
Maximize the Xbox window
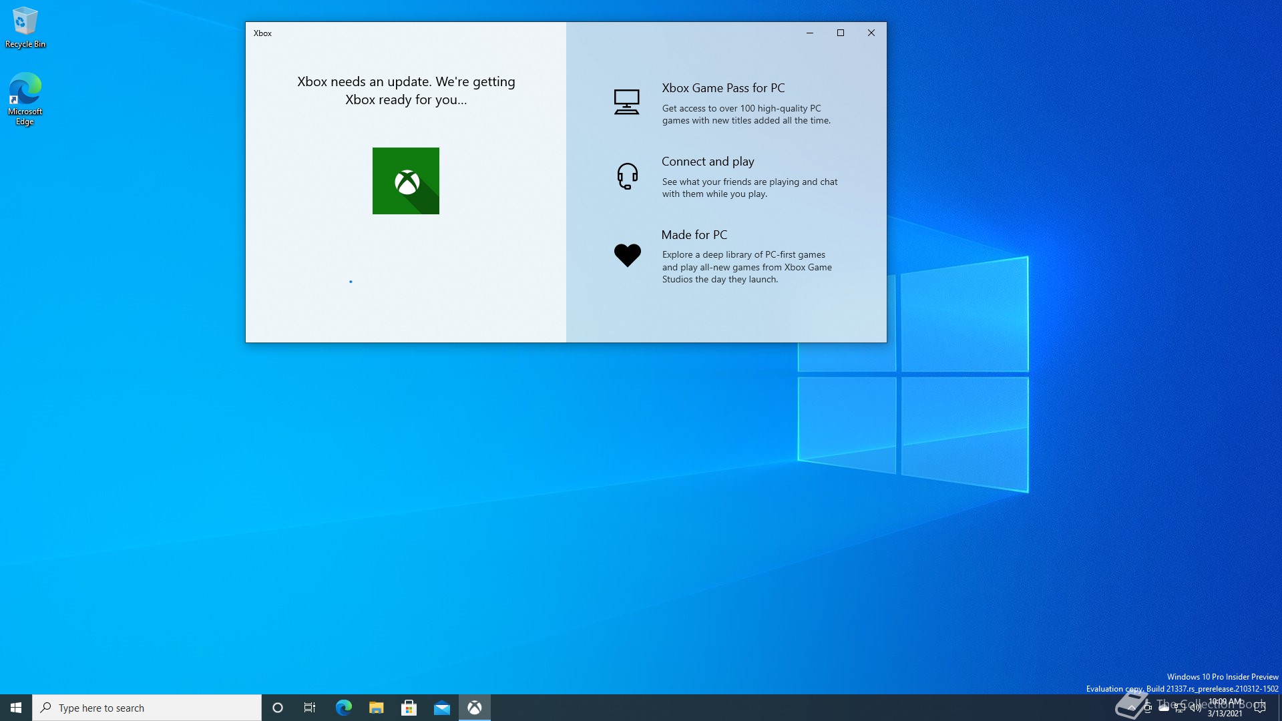841,33
